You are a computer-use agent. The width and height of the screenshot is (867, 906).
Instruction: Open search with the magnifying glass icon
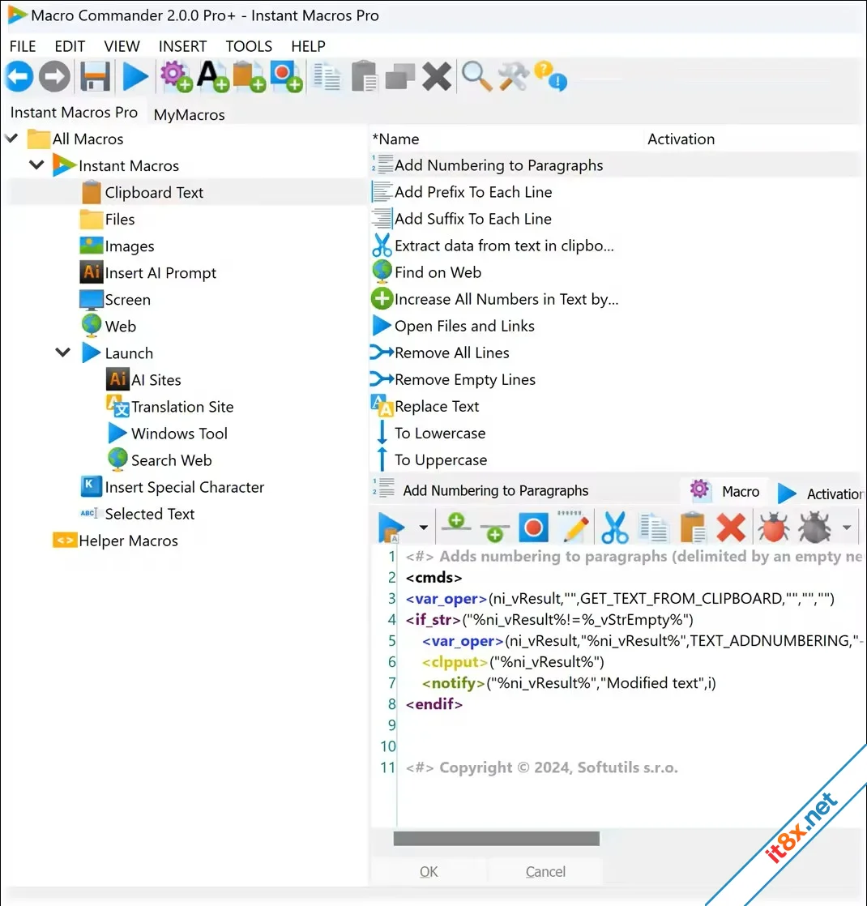coord(476,77)
